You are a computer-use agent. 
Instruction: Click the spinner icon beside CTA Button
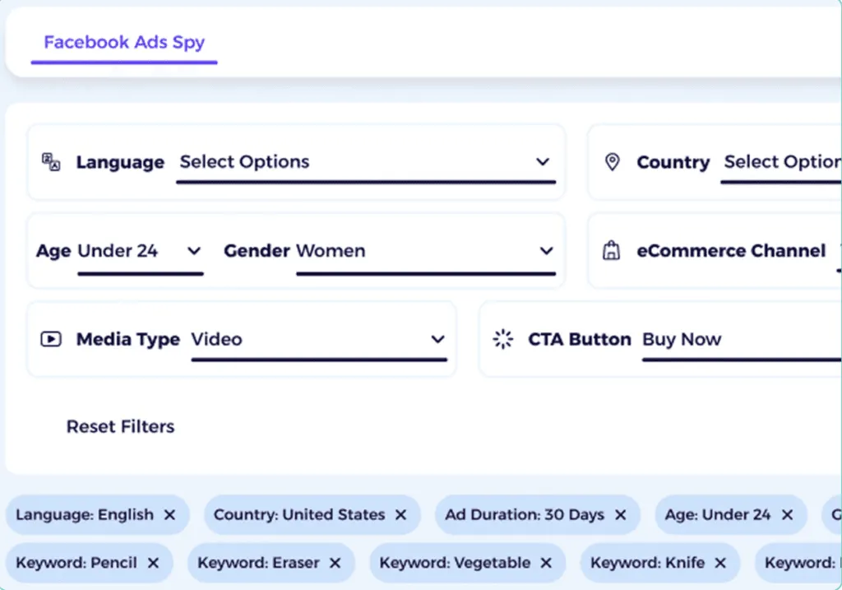tap(502, 339)
